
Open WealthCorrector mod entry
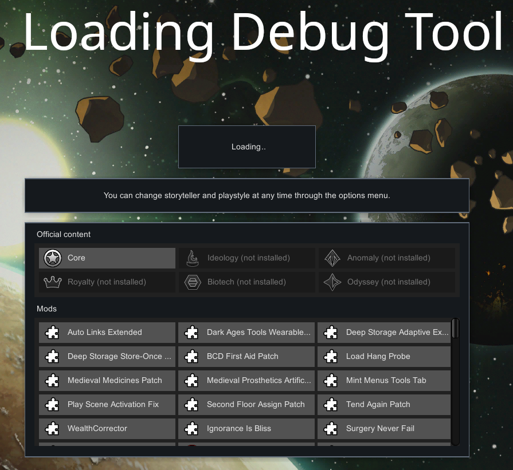[107, 428]
